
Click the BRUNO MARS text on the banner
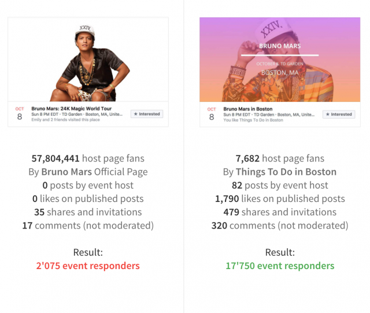click(280, 46)
